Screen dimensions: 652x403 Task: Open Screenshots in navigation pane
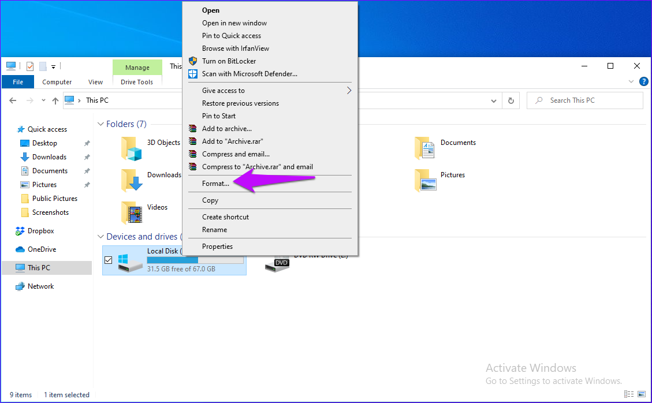[x=50, y=212]
